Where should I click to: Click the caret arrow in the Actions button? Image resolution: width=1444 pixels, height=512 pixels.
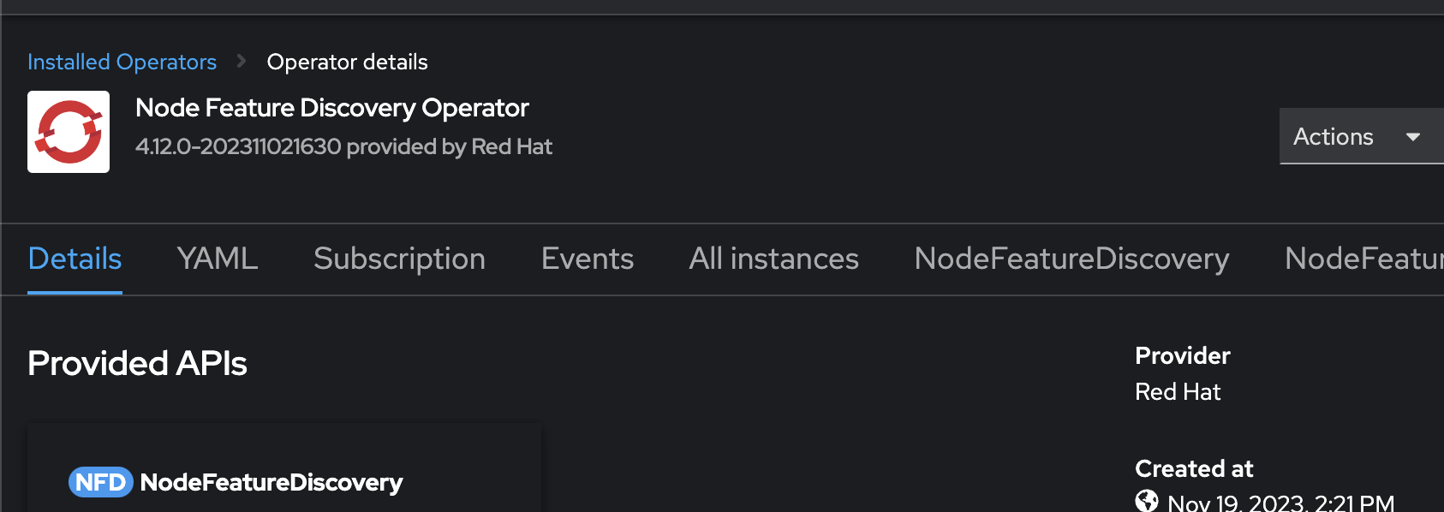[x=1413, y=137]
